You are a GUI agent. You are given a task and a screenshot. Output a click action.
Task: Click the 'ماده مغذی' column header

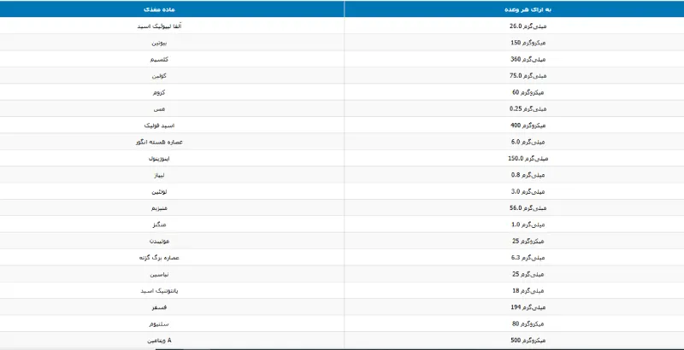159,9
